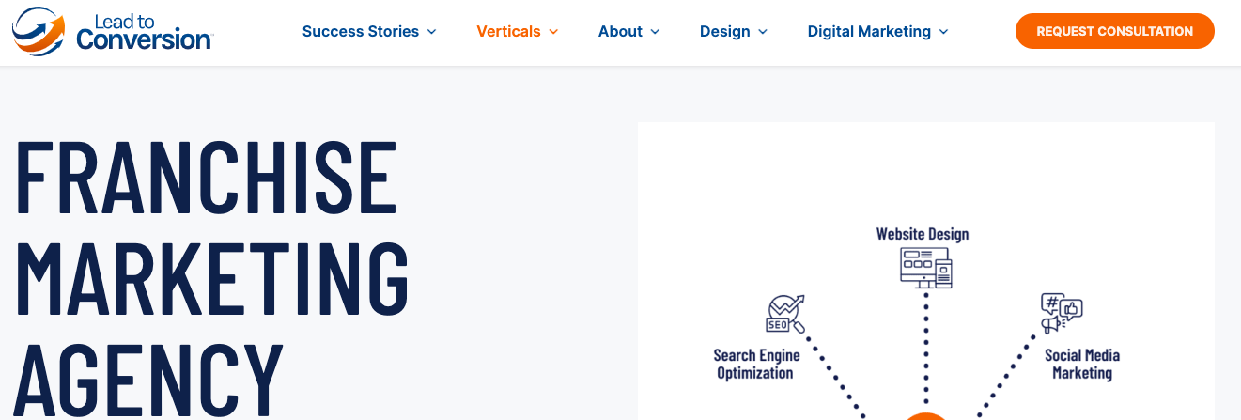The height and width of the screenshot is (420, 1241).
Task: Expand the Success Stories dropdown chevron
Action: [432, 32]
